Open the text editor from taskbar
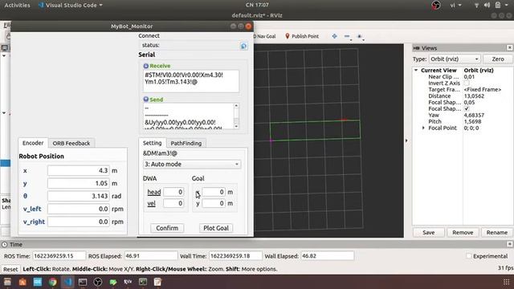Viewport: 514px width, 289px height. (157, 282)
